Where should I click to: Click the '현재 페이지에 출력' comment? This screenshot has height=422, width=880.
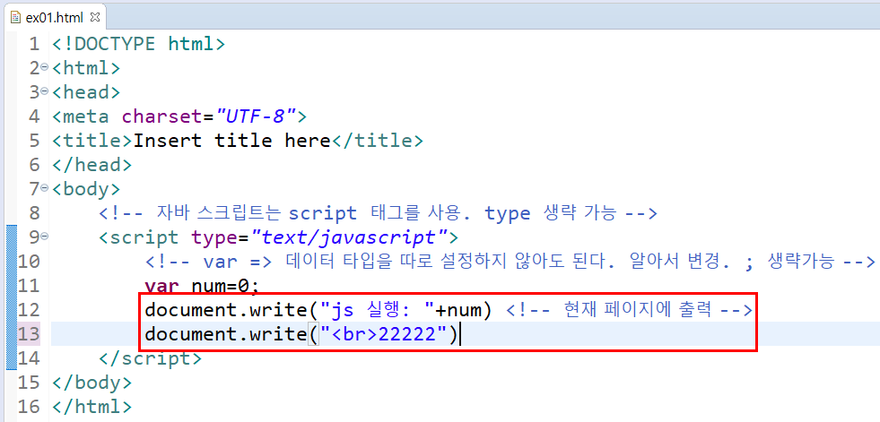[x=629, y=309]
